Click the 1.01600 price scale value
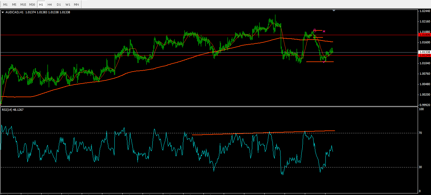Image resolution: width=431 pixels, height=195 pixels. coord(424,42)
